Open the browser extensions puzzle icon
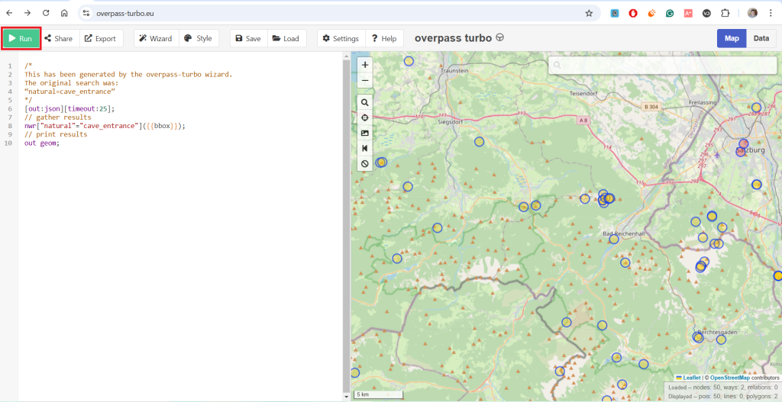Image resolution: width=782 pixels, height=402 pixels. [725, 14]
